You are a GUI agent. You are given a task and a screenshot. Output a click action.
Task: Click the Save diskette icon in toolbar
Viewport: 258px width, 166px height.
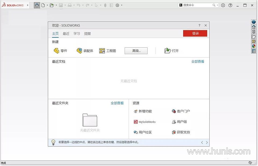pos(61,5)
